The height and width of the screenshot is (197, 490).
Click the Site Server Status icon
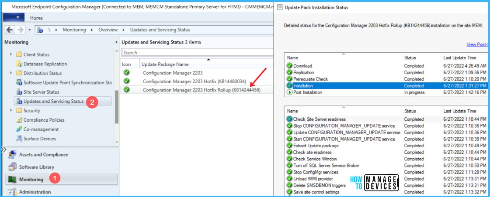19,92
